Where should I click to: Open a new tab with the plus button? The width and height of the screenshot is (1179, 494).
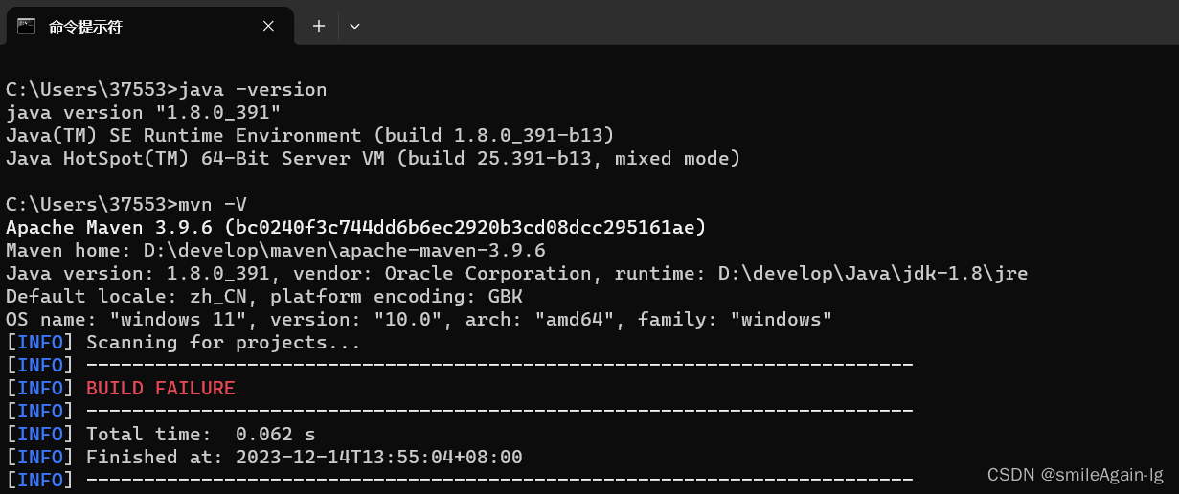319,26
